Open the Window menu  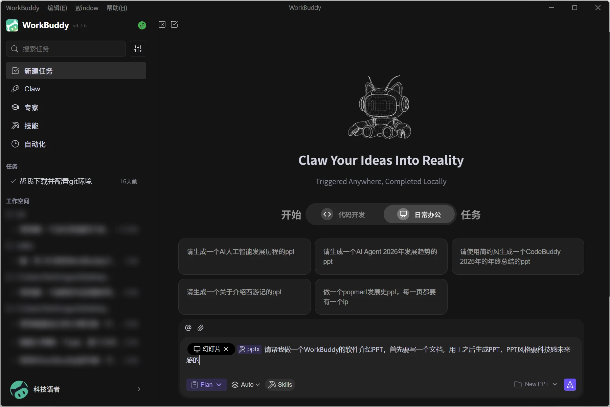point(87,8)
